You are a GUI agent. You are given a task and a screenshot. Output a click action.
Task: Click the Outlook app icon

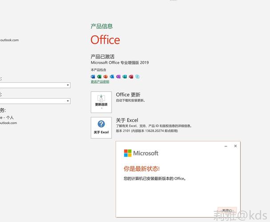(x=112, y=77)
